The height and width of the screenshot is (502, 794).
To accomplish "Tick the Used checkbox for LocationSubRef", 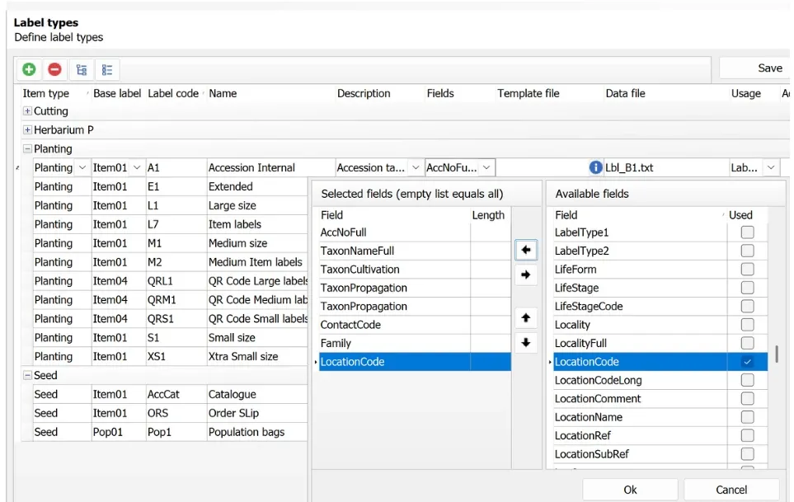I will click(747, 454).
